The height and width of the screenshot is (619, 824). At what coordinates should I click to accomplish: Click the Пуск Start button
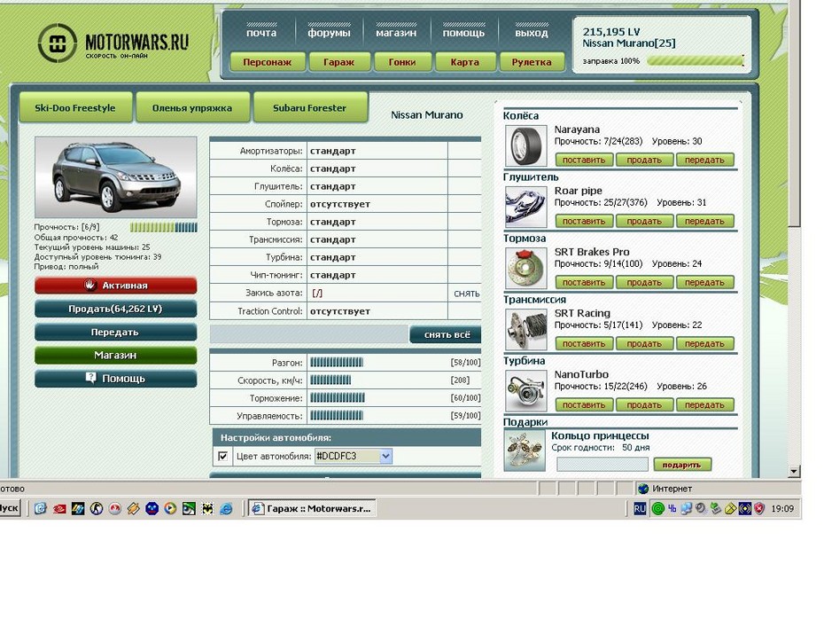[x=10, y=508]
